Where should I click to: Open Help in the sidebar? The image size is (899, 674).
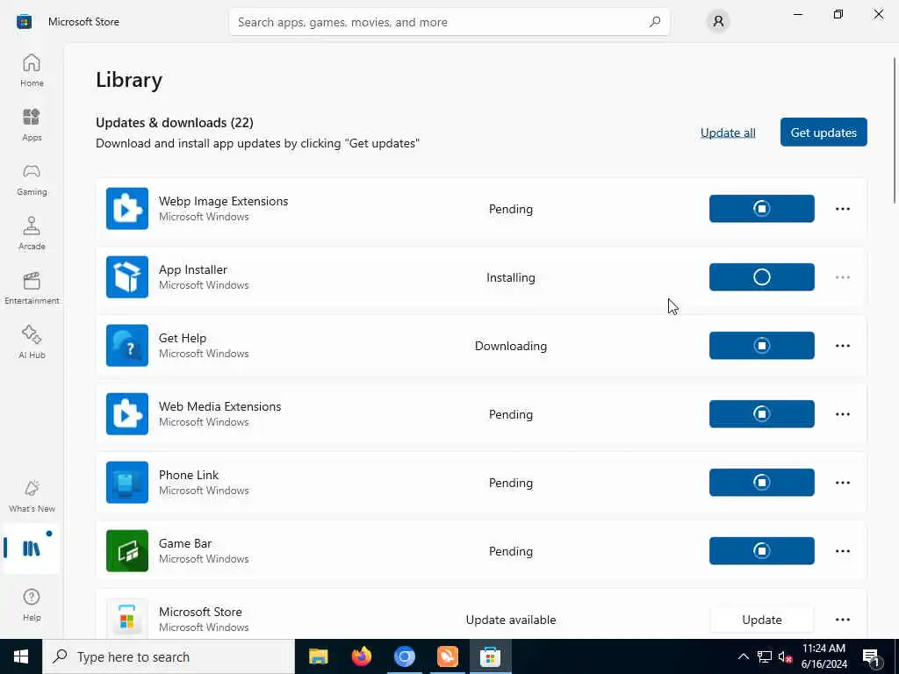coord(32,605)
